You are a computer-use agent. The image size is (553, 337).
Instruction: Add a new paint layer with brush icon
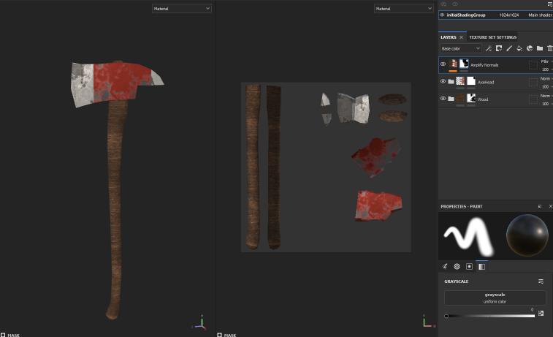pos(509,48)
